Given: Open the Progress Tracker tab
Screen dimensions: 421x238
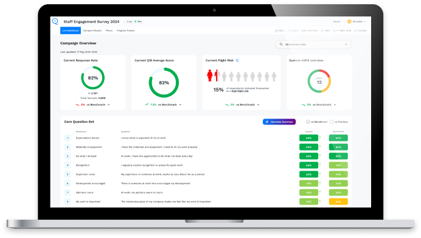Looking at the screenshot, I should (126, 30).
